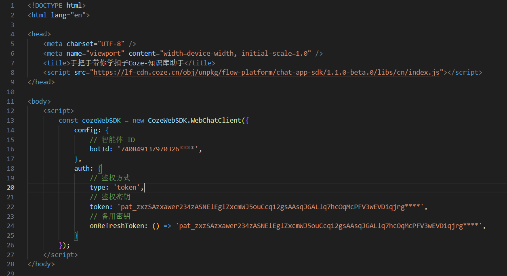Click the 'auth:' property key
Viewport: 507px width, 276px height.
click(84, 169)
